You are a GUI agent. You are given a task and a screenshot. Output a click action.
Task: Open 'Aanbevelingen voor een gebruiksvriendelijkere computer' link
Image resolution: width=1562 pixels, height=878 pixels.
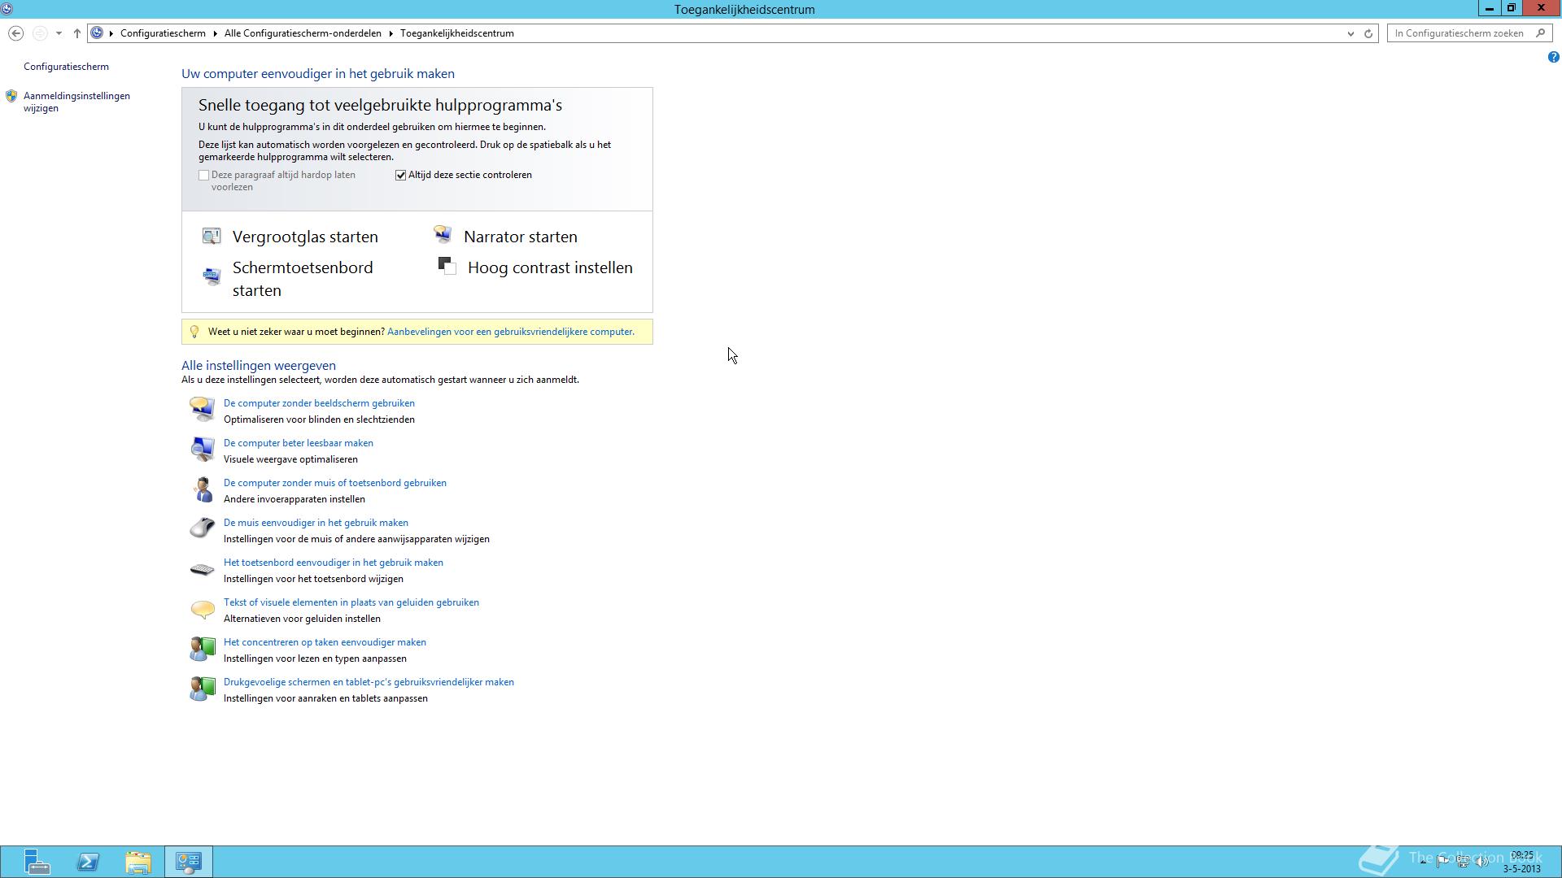(x=510, y=332)
